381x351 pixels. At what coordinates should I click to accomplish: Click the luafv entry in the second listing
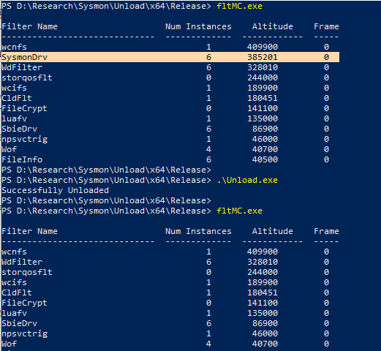pos(15,313)
